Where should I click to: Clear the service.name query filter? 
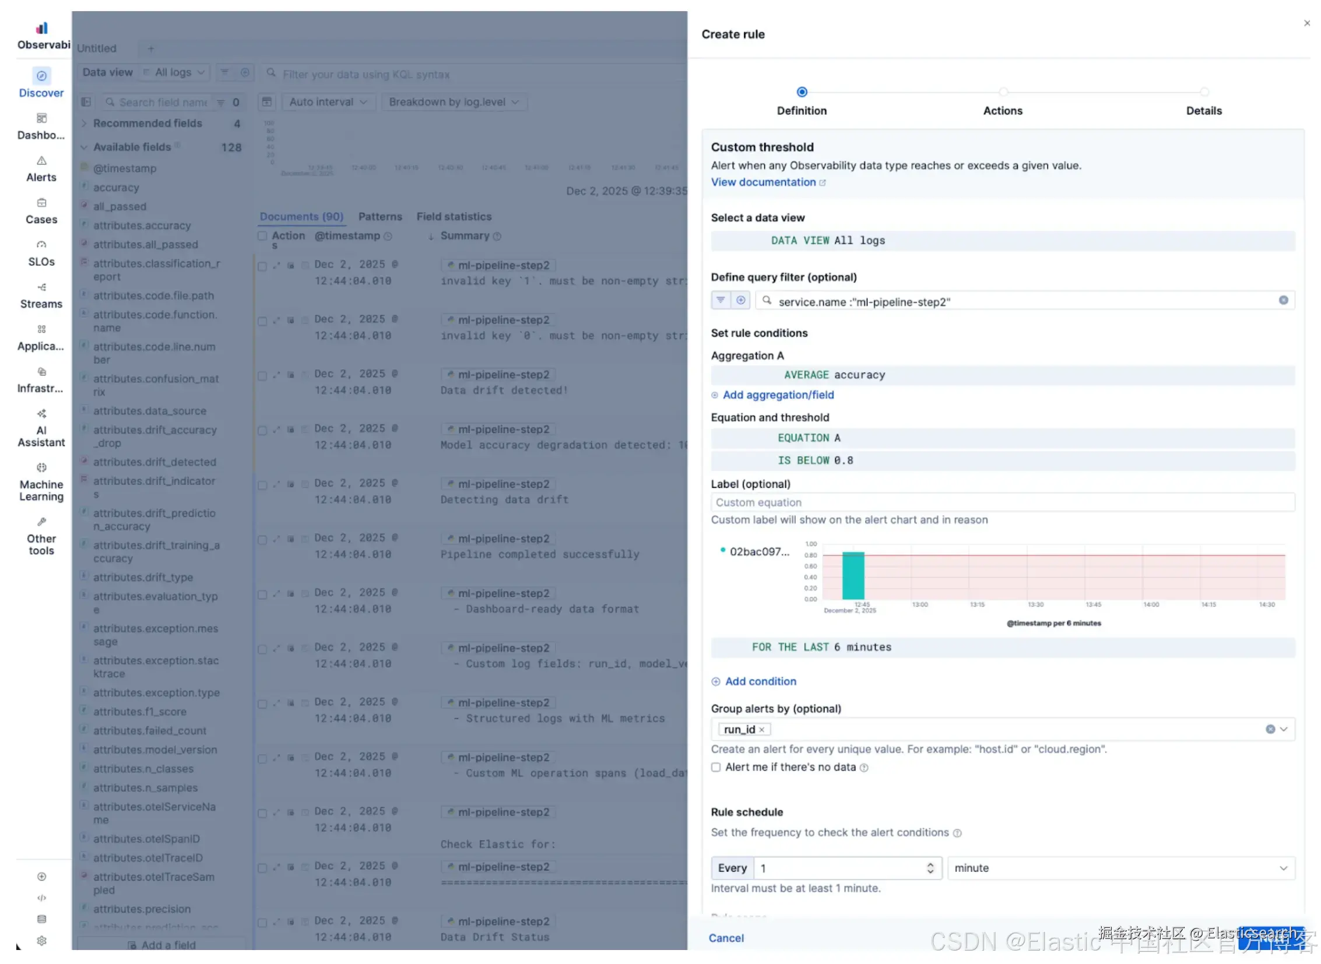(1283, 301)
